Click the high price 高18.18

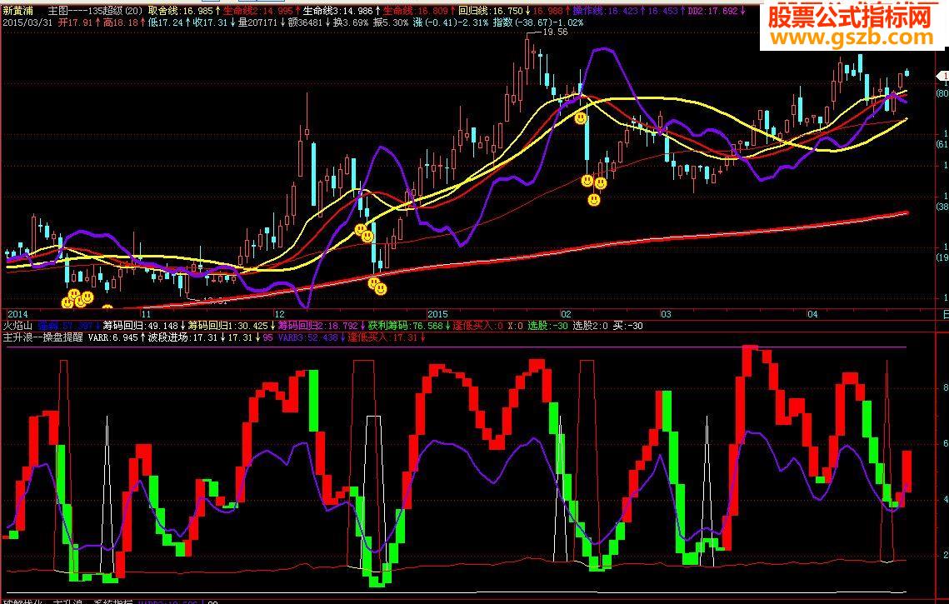pyautogui.click(x=121, y=22)
